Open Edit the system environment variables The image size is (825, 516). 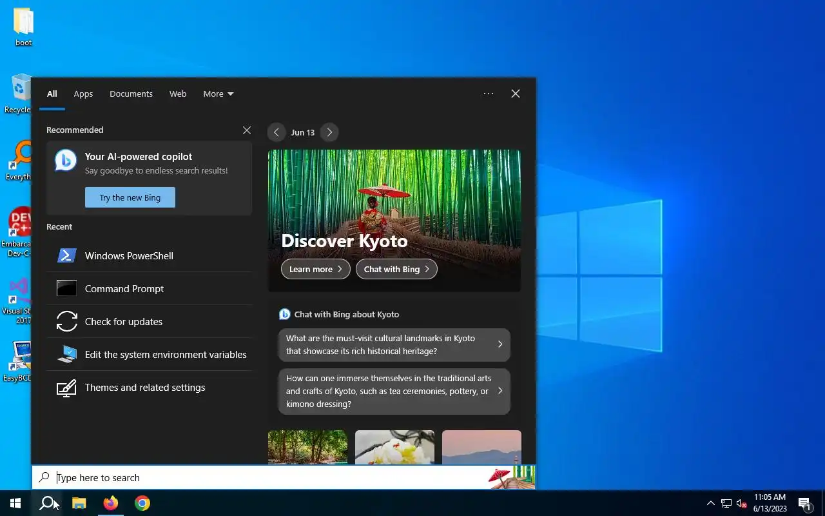(x=149, y=354)
